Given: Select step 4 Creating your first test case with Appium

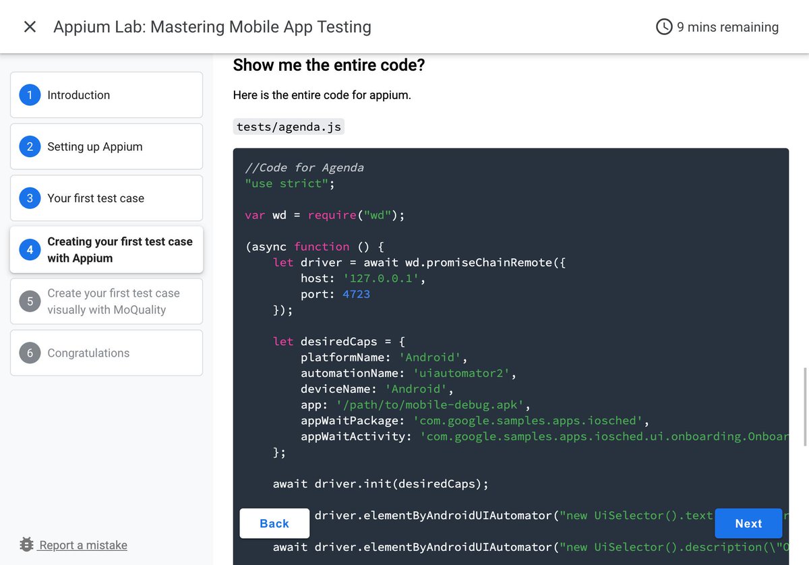Looking at the screenshot, I should point(107,249).
